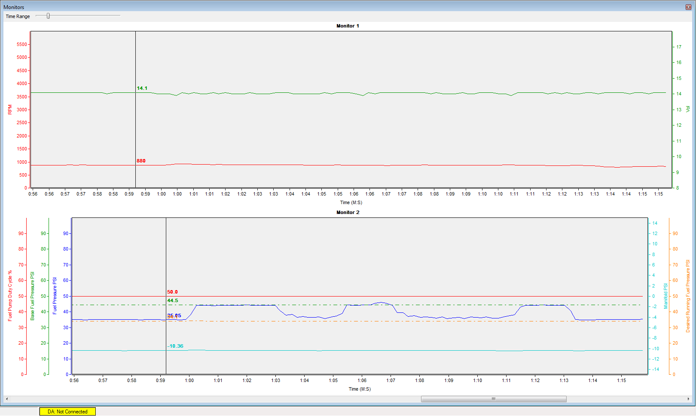Click the Desired Running Fuel Pressure PSI label

688,296
